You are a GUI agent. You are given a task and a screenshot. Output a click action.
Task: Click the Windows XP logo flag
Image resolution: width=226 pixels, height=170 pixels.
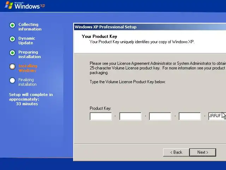[x=8, y=5]
